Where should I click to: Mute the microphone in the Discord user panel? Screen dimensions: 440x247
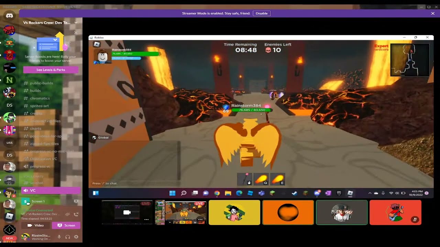point(59,237)
